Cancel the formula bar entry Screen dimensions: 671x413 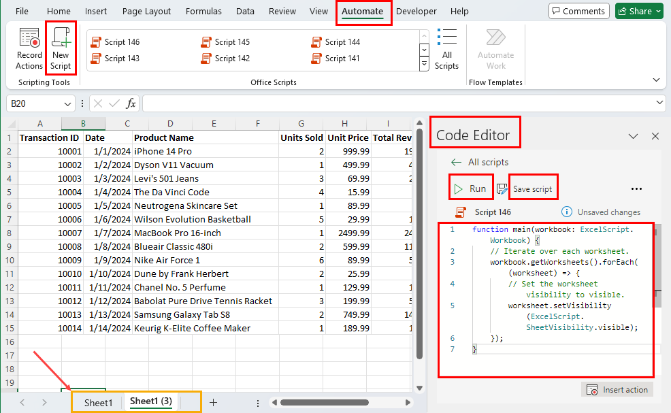[x=98, y=103]
